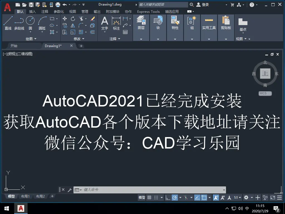The image size is (285, 214).
Task: Click the viewport label [俯视] control
Action: 12,54
